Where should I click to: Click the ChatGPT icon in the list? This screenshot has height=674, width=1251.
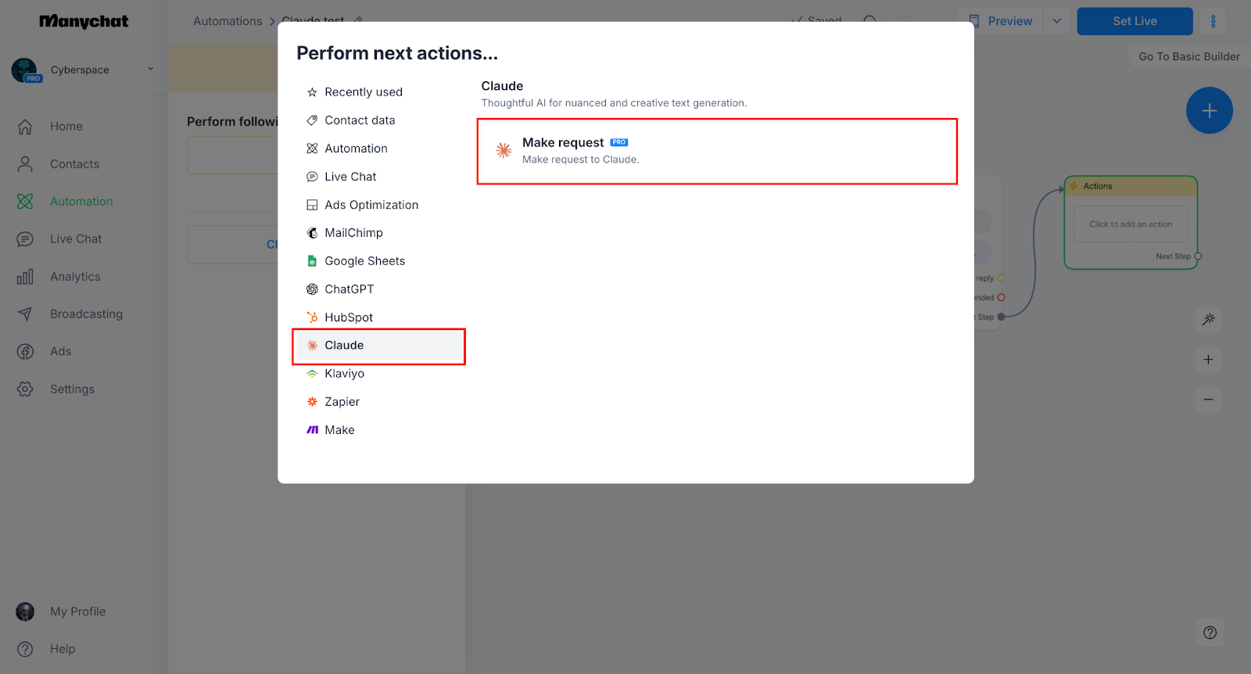tap(312, 289)
